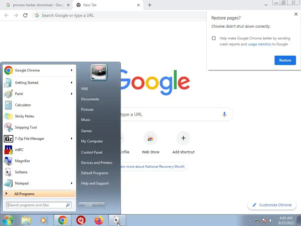
Task: Reload the current Chrome page
Action: coord(25,15)
